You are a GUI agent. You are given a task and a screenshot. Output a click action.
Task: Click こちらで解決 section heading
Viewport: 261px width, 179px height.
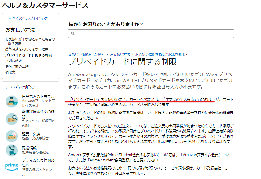point(20,87)
